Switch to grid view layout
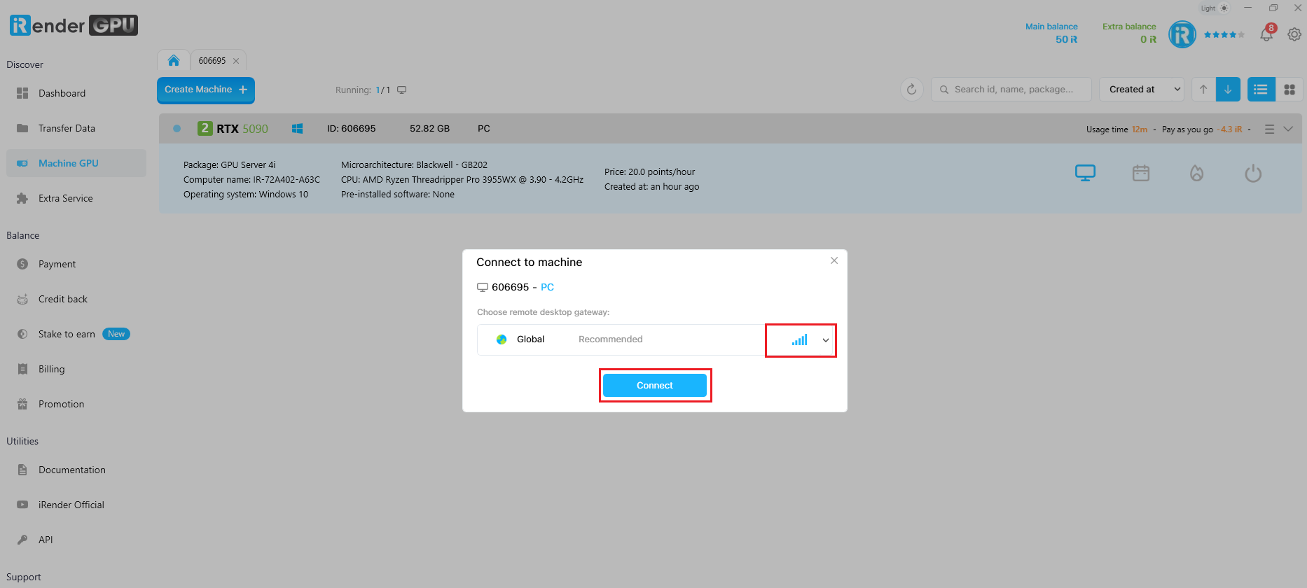This screenshot has height=588, width=1307. point(1289,90)
